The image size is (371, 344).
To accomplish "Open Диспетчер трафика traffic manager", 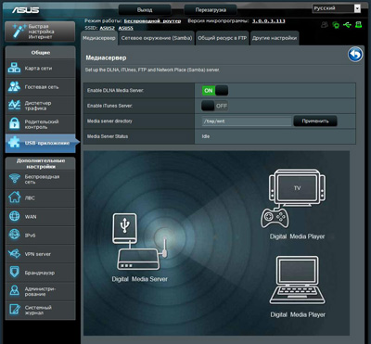I will pos(40,106).
